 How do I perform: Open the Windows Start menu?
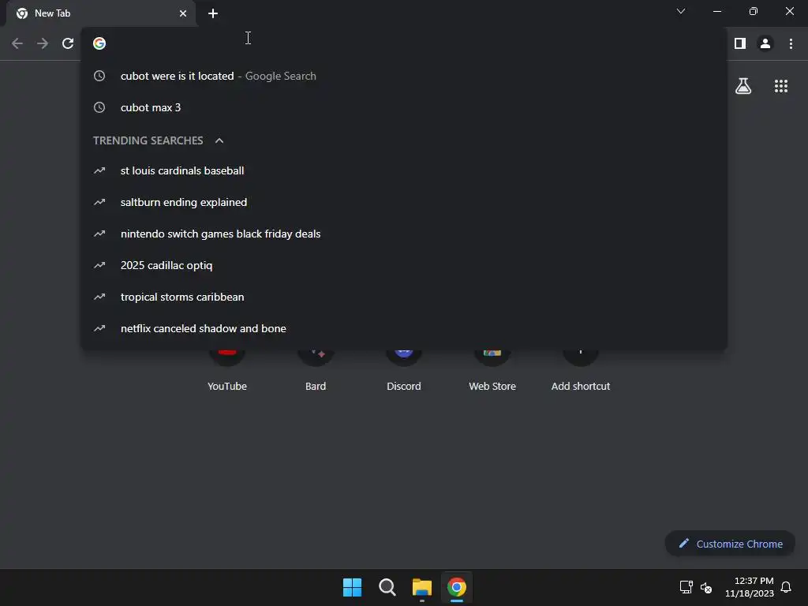coord(353,587)
